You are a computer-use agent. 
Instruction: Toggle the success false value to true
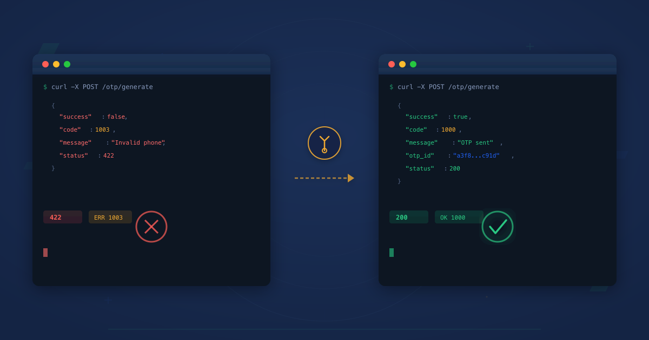(116, 116)
